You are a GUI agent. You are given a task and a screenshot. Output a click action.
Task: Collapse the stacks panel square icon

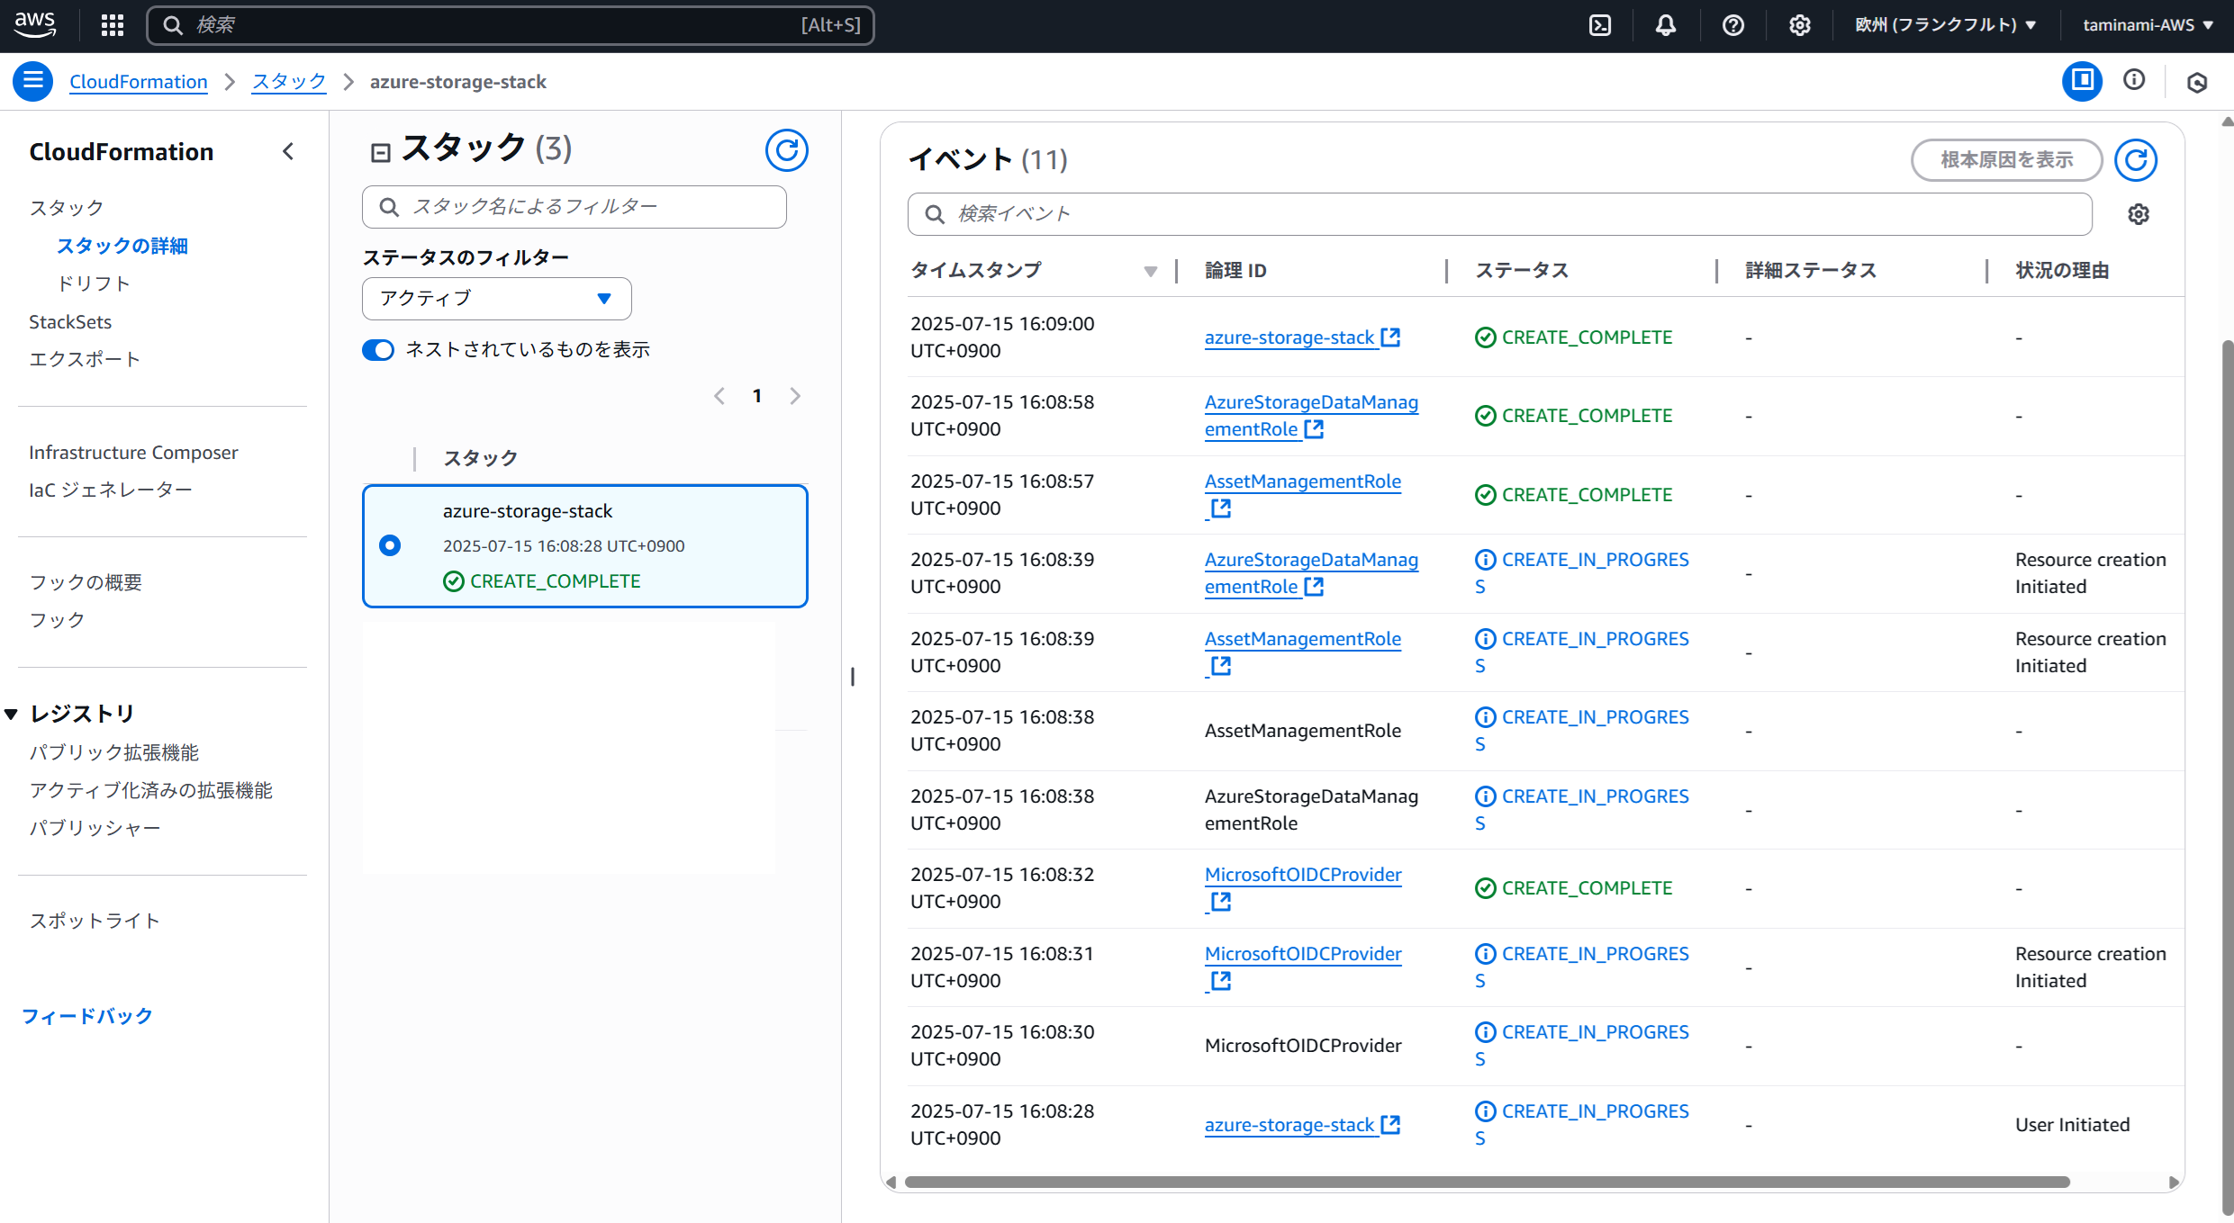[x=381, y=153]
